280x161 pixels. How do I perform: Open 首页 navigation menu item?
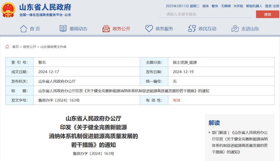click(x=35, y=29)
